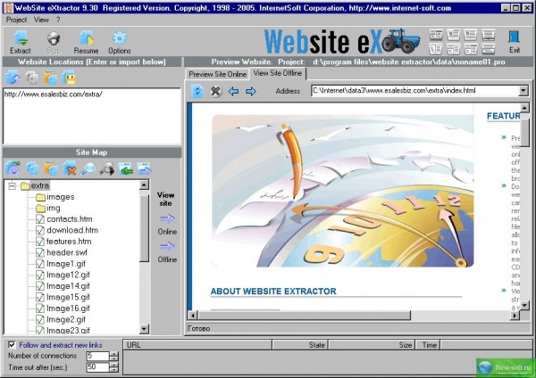Image resolution: width=536 pixels, height=378 pixels.
Task: Click the Resume toolbar icon
Action: click(x=86, y=38)
